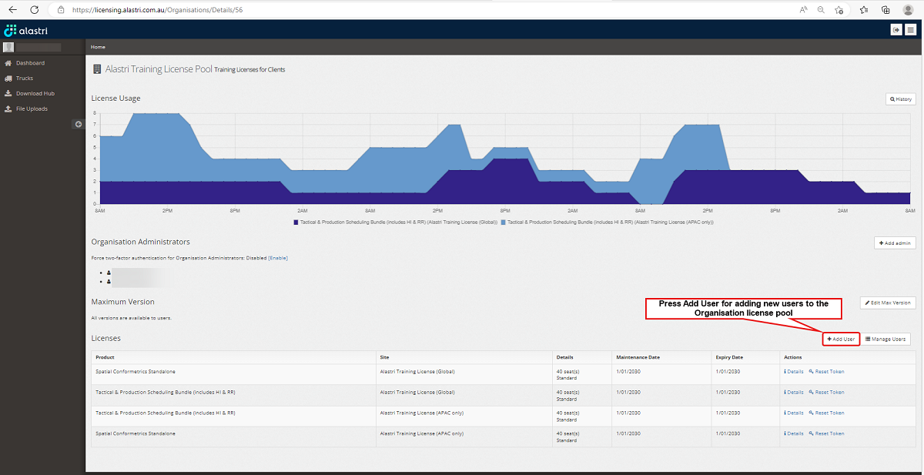Open Dashboard in the sidebar
Viewport: 924px width, 475px height.
[x=30, y=63]
